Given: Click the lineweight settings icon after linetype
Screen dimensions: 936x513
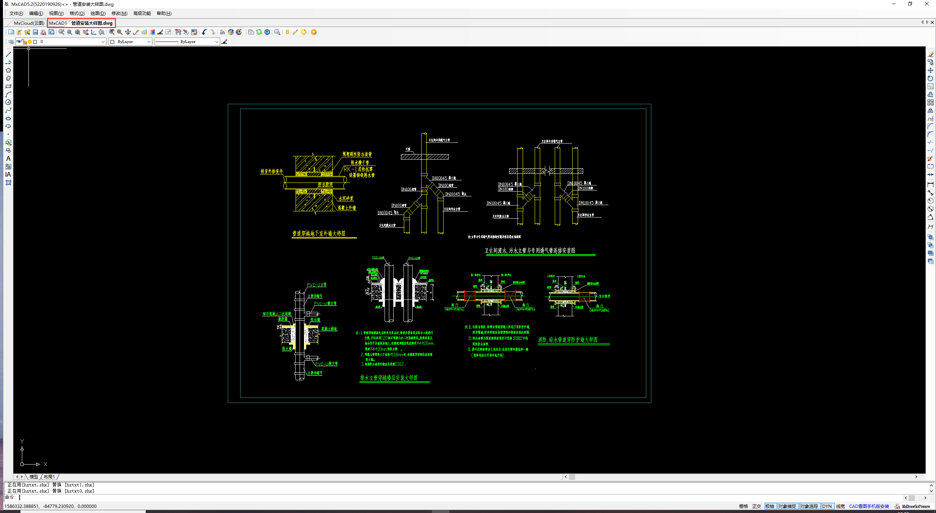Looking at the screenshot, I should coord(225,42).
